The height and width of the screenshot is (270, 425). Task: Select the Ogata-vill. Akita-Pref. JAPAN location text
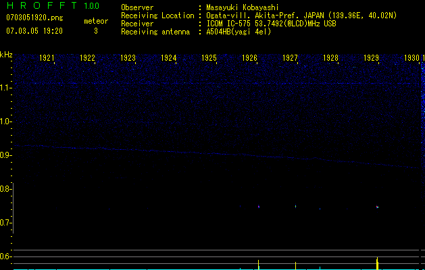click(x=301, y=16)
